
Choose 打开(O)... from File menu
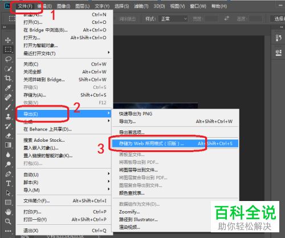[64, 22]
